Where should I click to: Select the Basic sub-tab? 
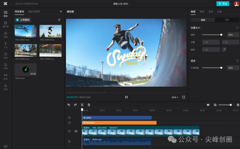click(203, 20)
